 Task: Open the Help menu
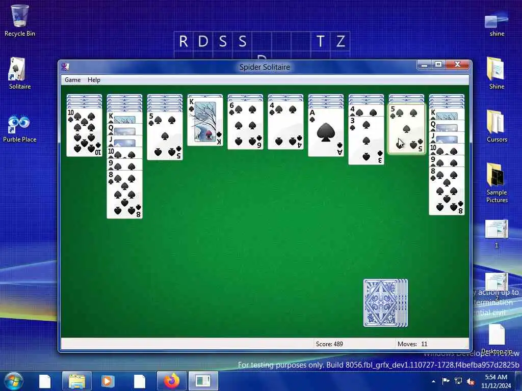tap(94, 80)
